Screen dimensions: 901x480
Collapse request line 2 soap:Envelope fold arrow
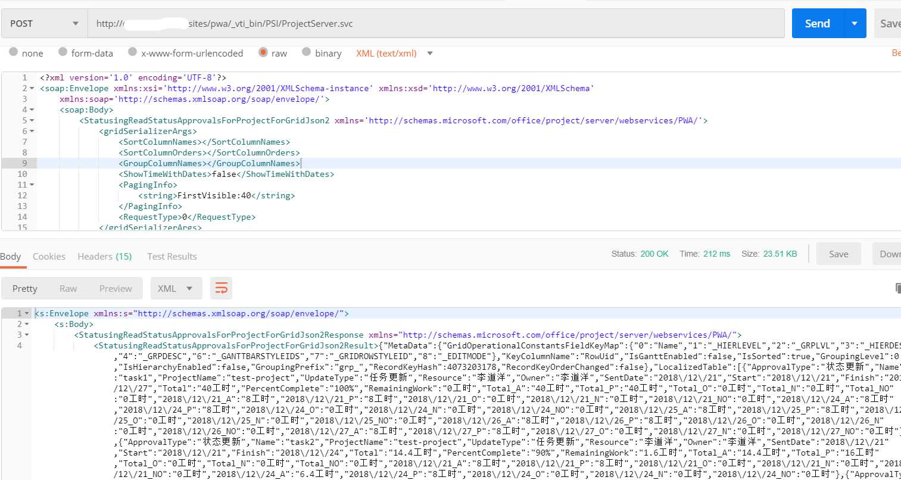tap(32, 88)
